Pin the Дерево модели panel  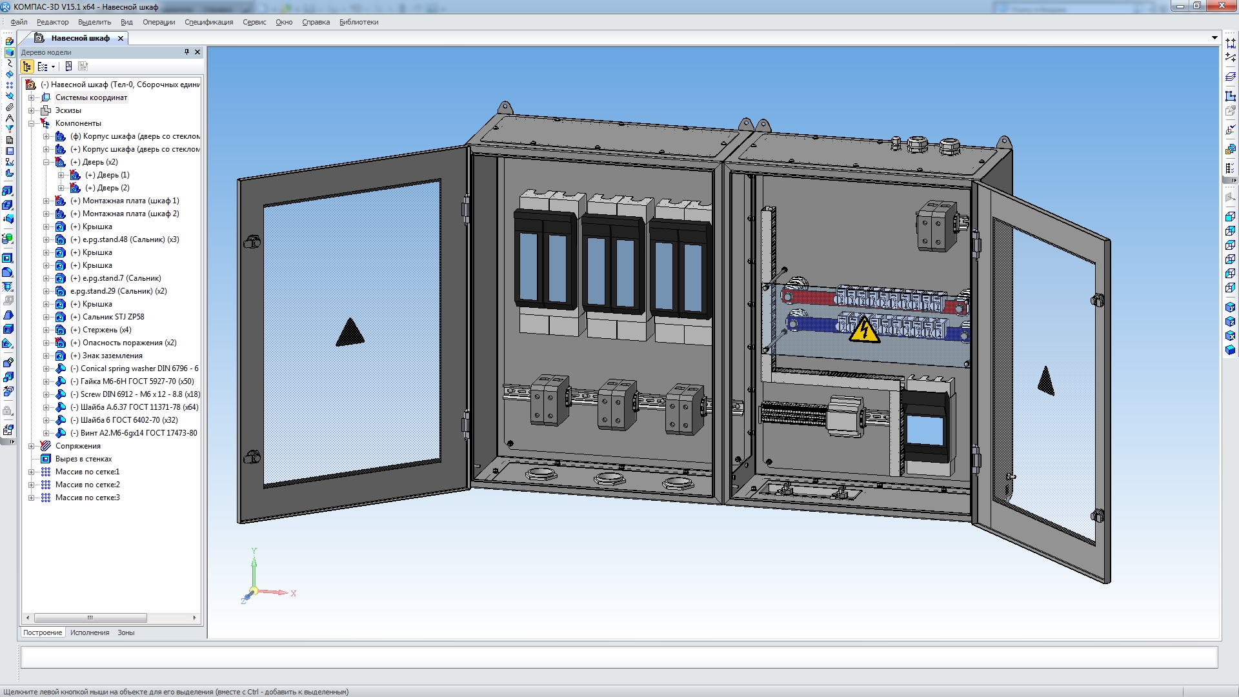coord(186,52)
